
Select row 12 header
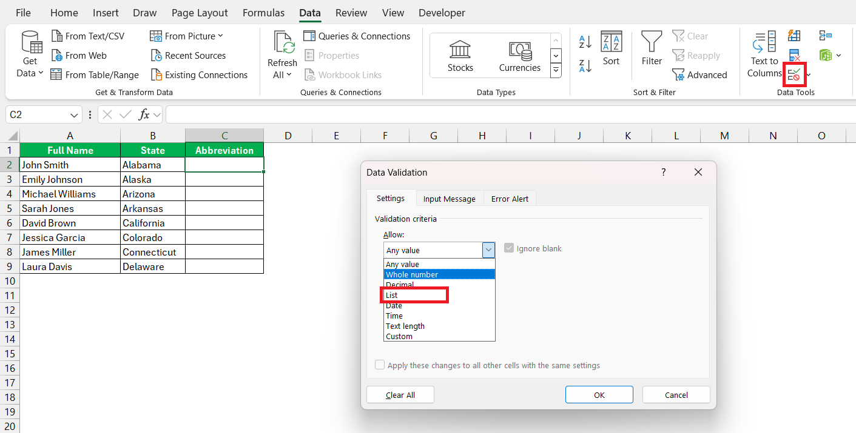(x=10, y=310)
